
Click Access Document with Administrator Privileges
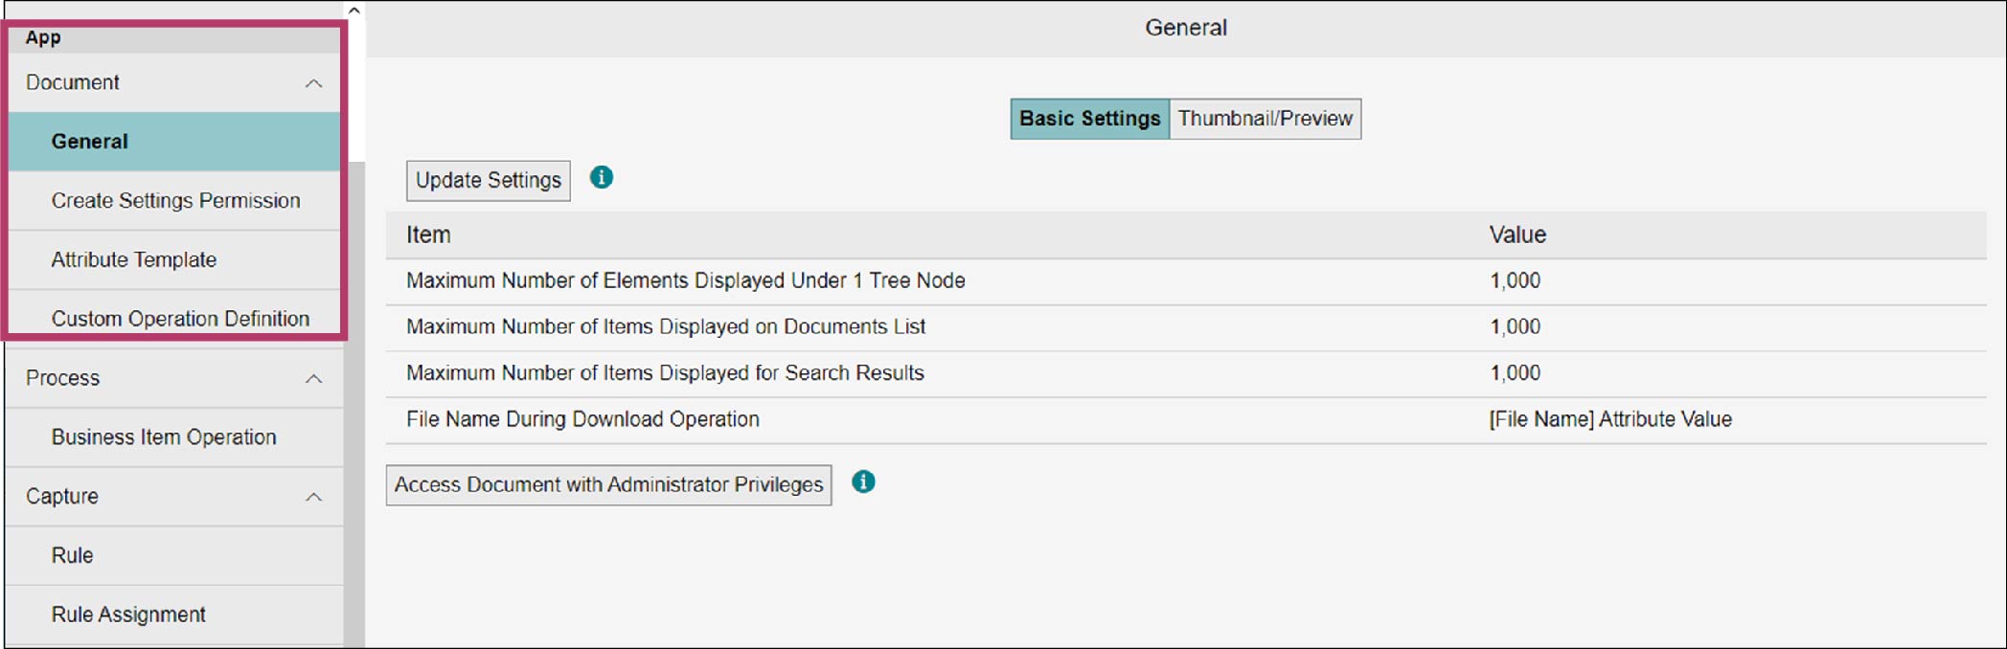pos(608,485)
